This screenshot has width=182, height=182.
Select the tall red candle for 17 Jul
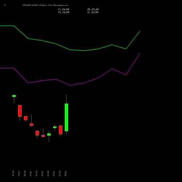[x=20, y=111]
